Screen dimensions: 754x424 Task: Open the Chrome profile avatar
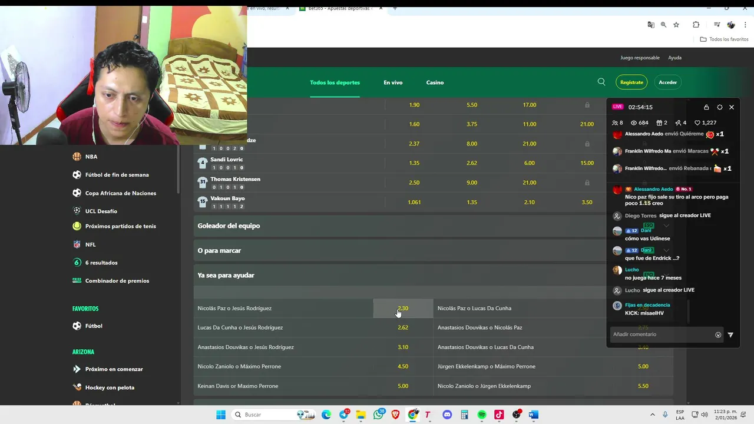tap(731, 25)
